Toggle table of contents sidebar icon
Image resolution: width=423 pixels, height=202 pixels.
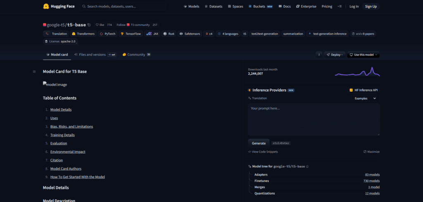pyautogui.click(x=34, y=72)
